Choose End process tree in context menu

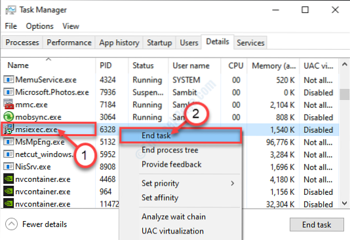point(180,150)
